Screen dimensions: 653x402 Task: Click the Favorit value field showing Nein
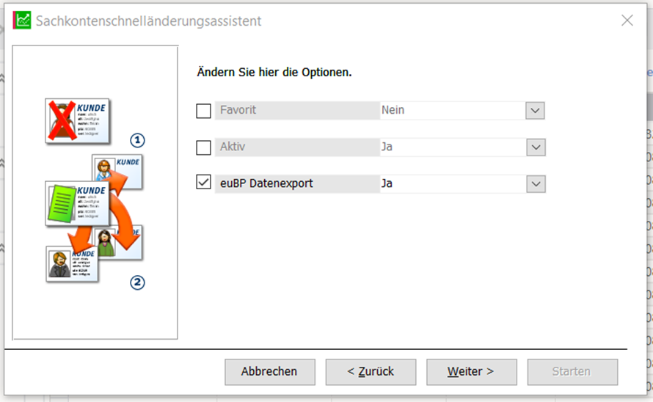(x=450, y=111)
